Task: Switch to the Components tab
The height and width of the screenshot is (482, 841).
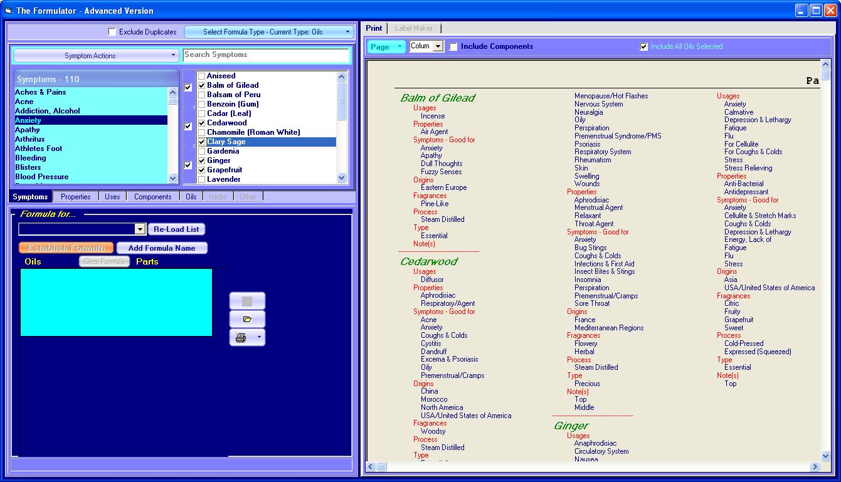Action: pyautogui.click(x=152, y=196)
